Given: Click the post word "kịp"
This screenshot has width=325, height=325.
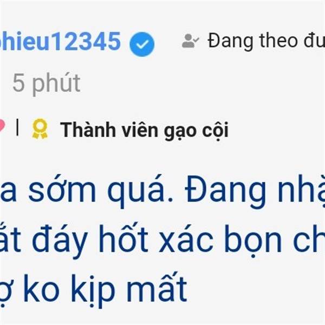Looking at the screenshot, I should [93, 291].
